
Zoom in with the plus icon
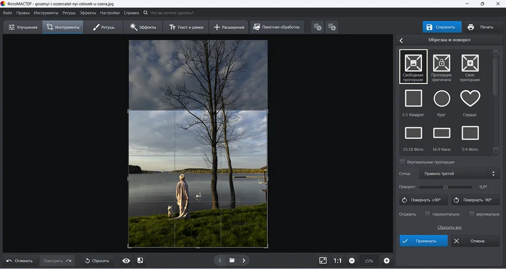387,260
